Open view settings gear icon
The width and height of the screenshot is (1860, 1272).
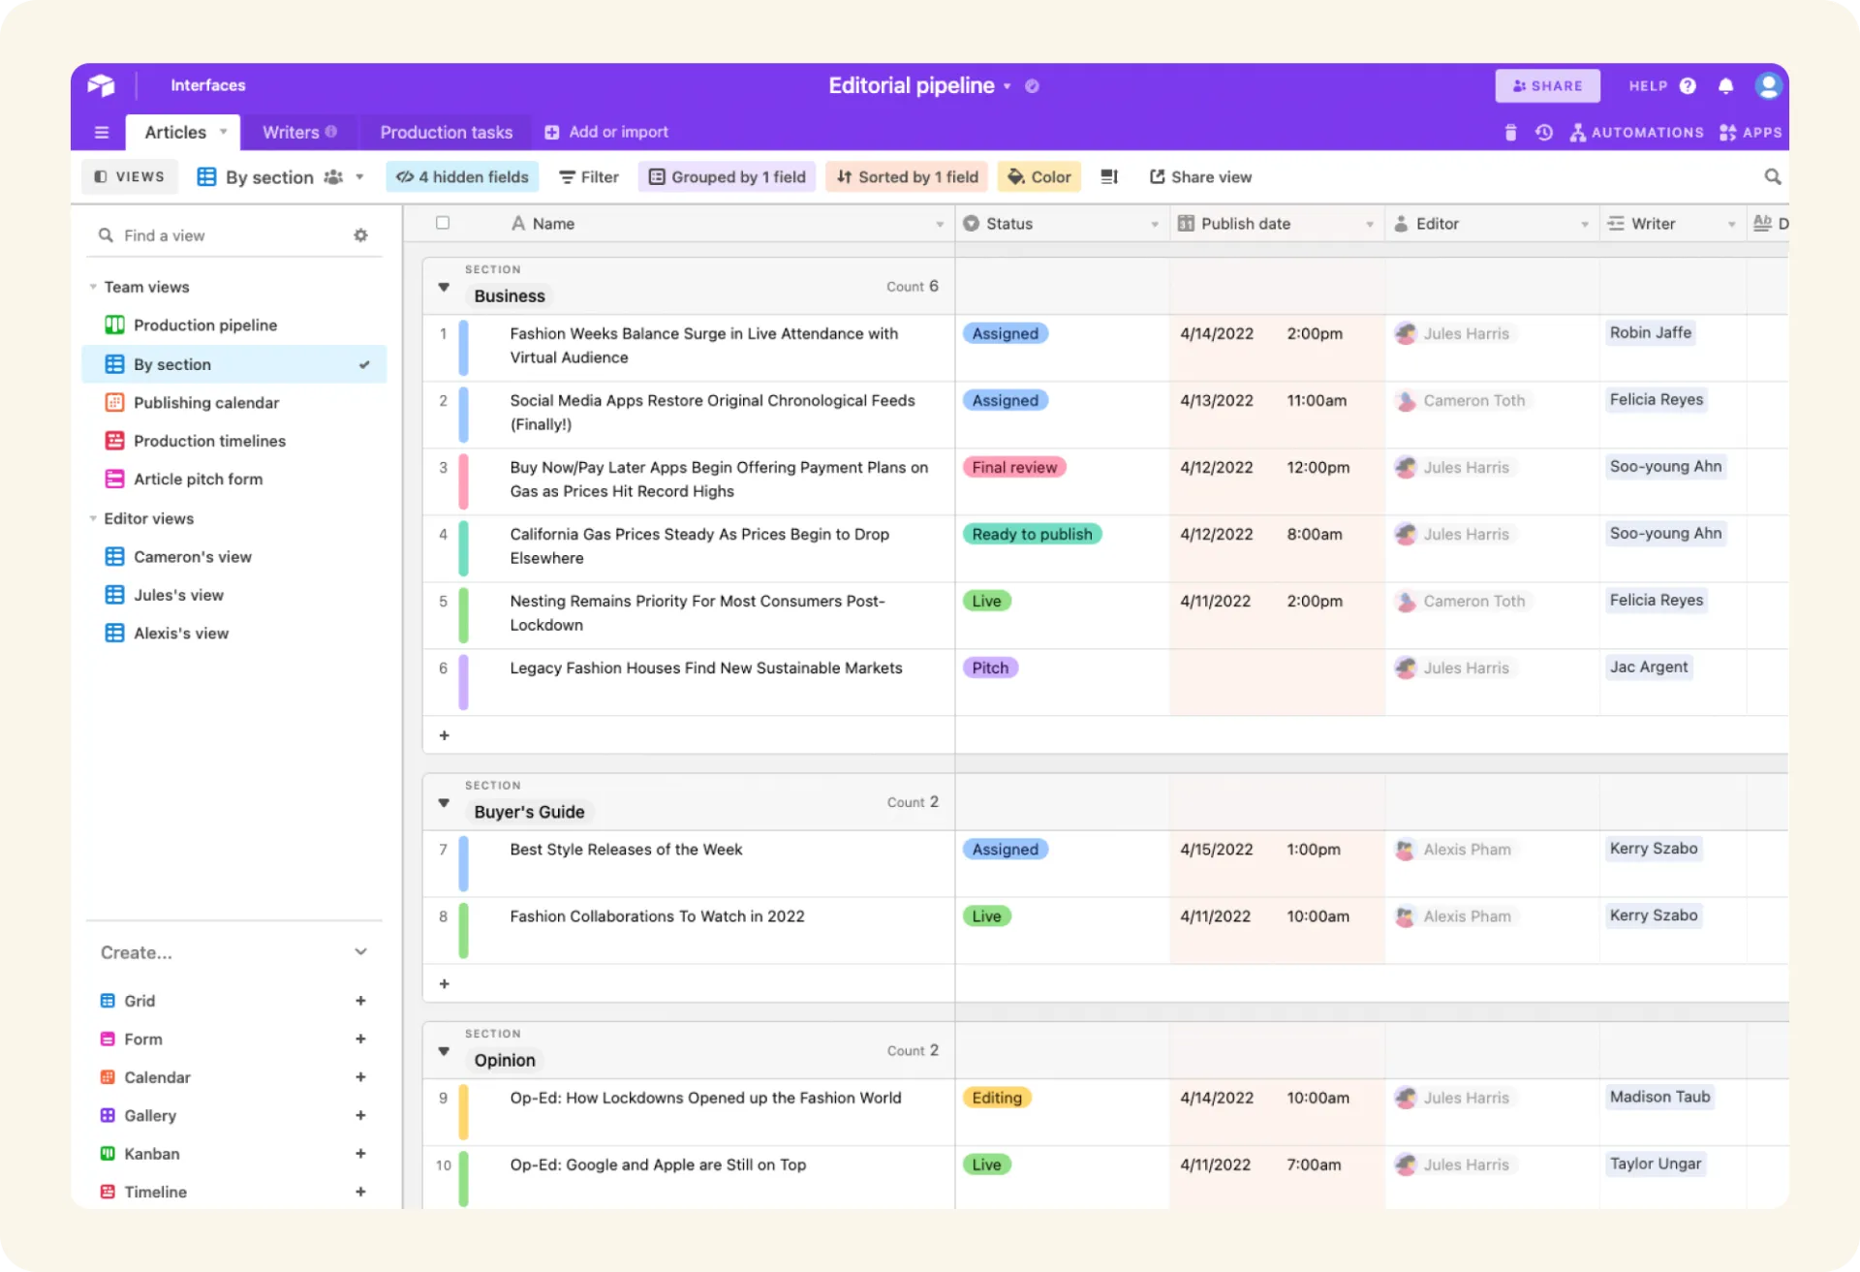coord(360,235)
